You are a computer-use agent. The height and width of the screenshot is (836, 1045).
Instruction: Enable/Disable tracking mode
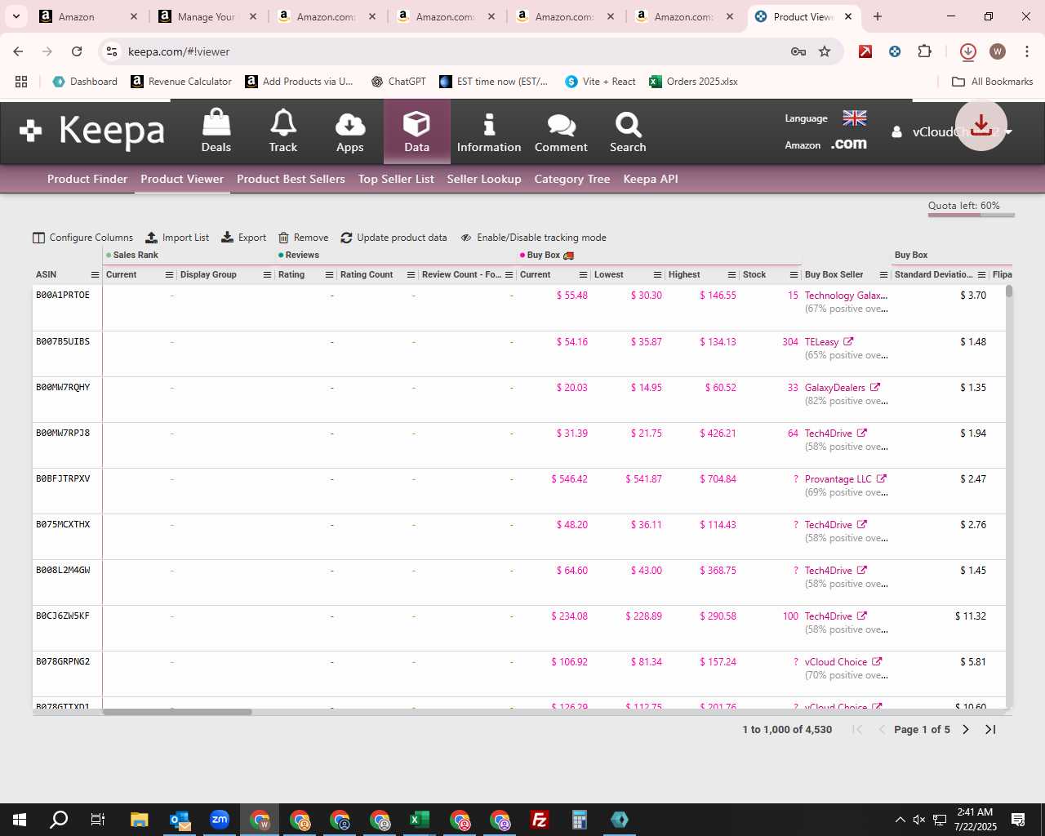tap(533, 238)
